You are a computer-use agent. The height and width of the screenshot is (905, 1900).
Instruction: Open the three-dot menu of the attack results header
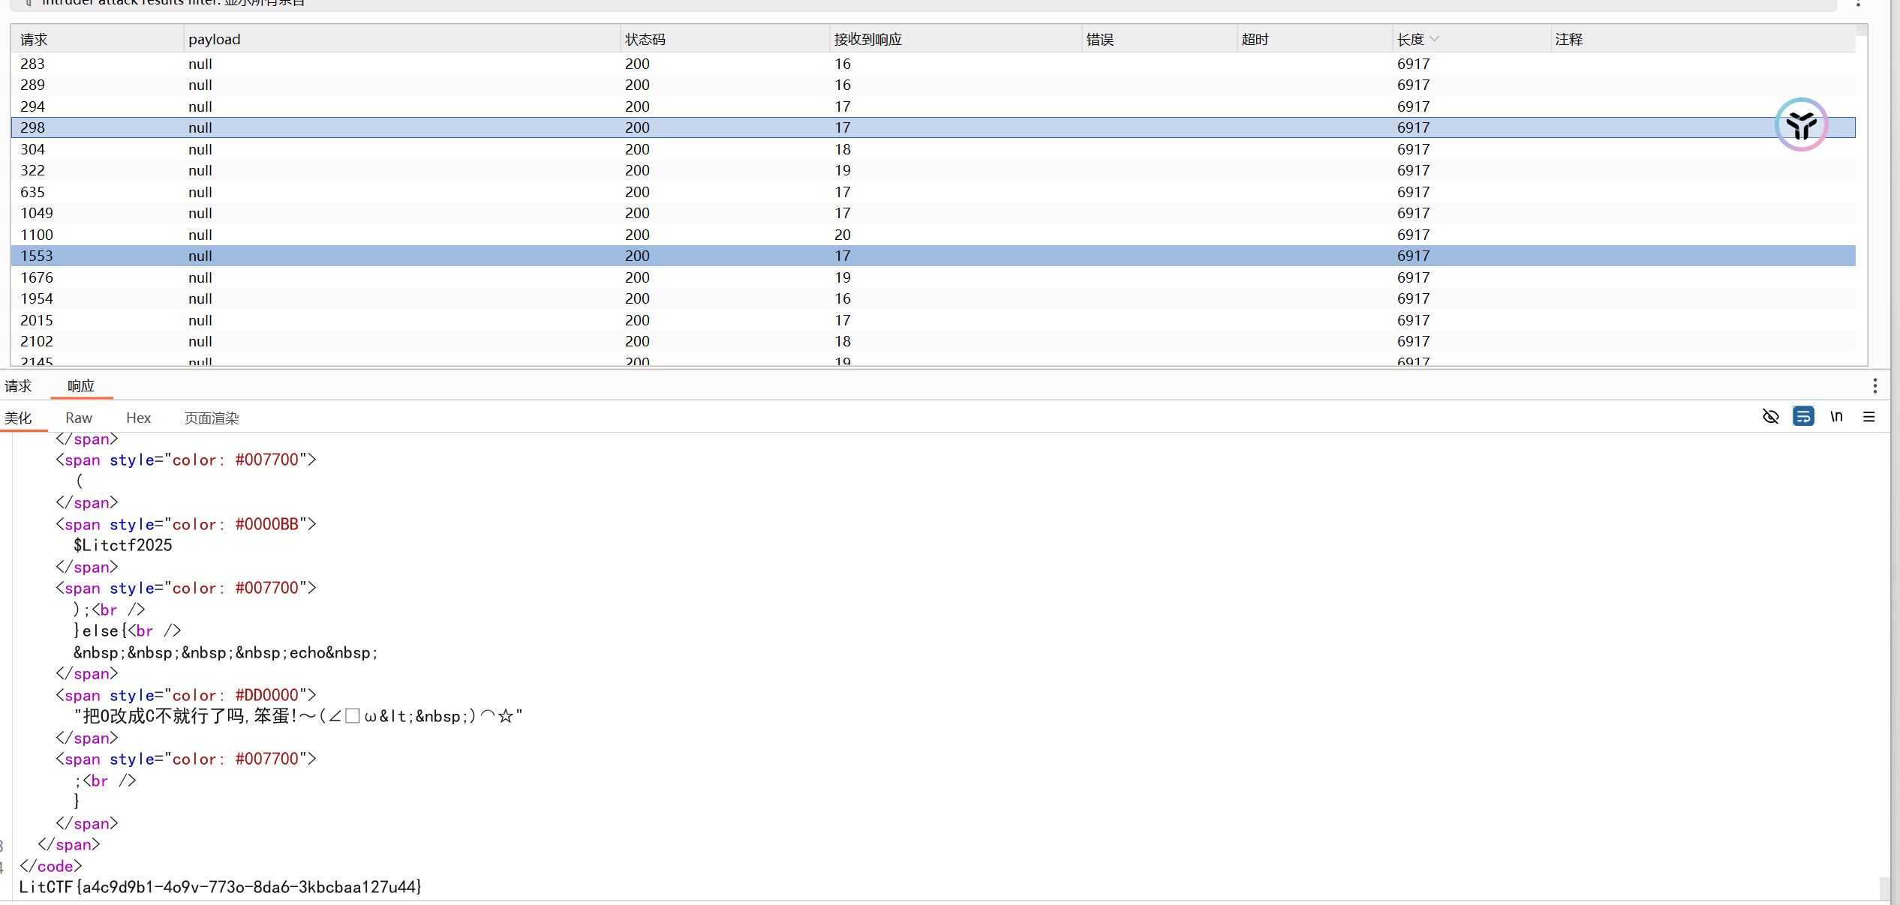click(1859, 4)
